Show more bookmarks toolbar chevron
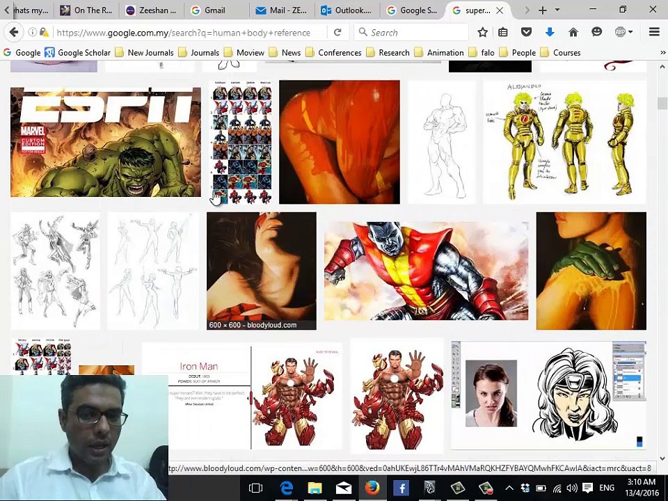The image size is (668, 501). point(662,53)
